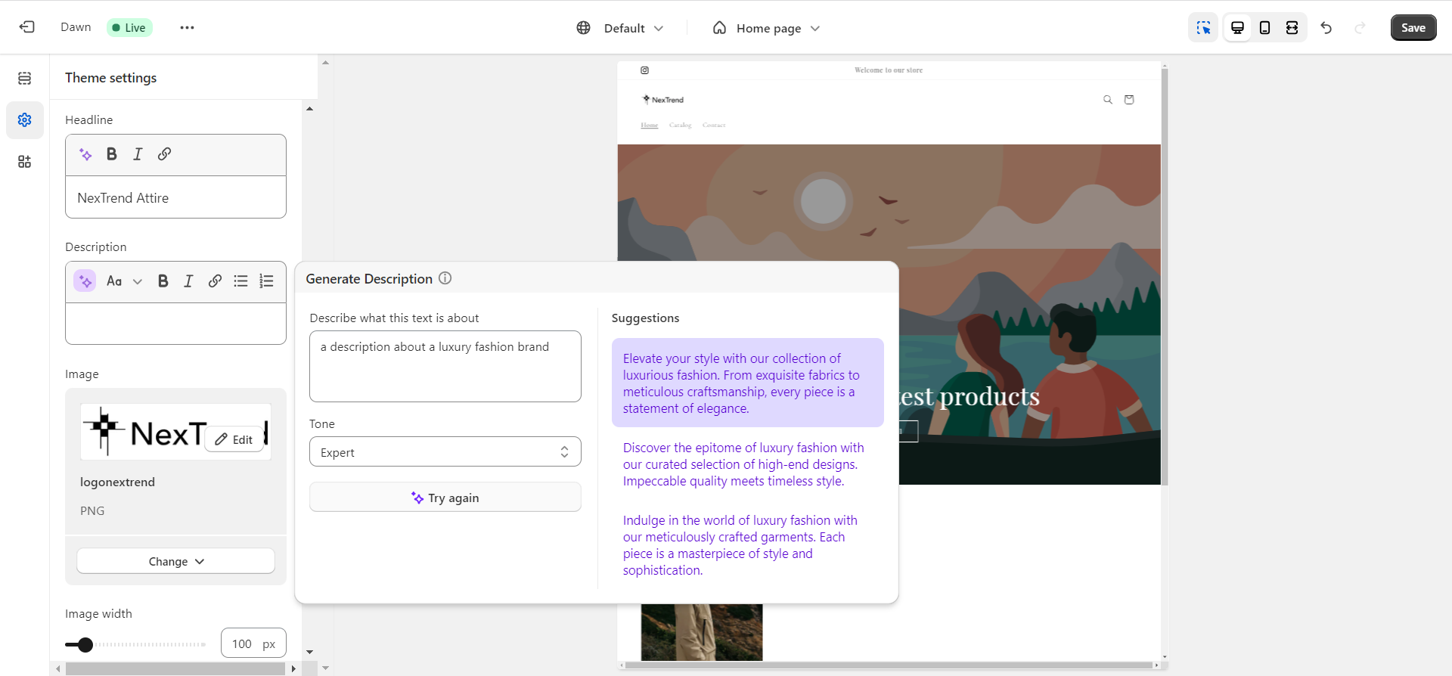
Task: Switch to desktop preview
Action: click(x=1237, y=28)
